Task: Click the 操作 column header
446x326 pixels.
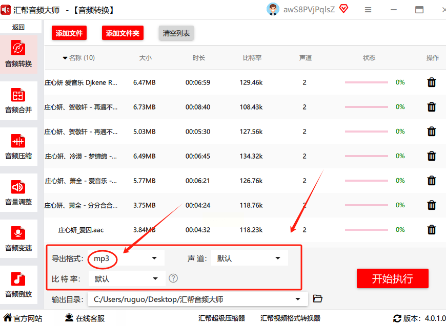Action: [432, 58]
